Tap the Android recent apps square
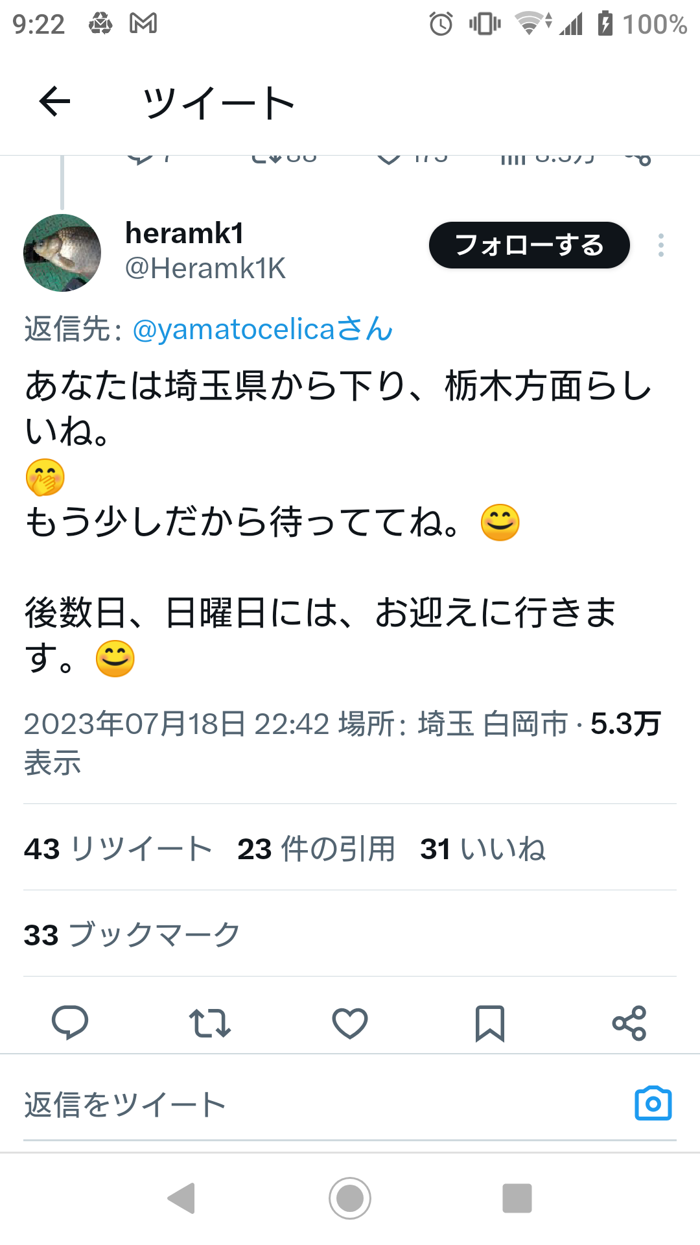700x1245 pixels. (517, 1198)
